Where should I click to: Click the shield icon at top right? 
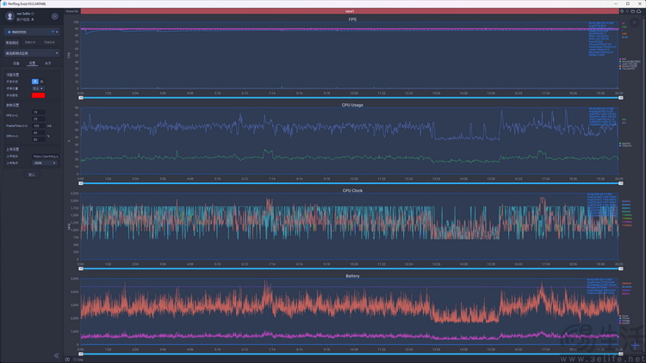622,11
